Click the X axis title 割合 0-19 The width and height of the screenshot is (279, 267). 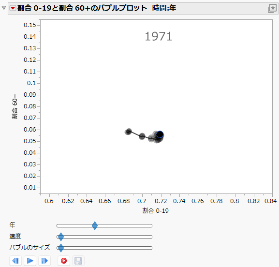tap(155, 211)
